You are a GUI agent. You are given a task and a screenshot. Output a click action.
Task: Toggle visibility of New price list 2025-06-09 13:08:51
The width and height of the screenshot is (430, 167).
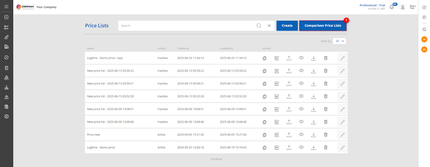(301, 109)
